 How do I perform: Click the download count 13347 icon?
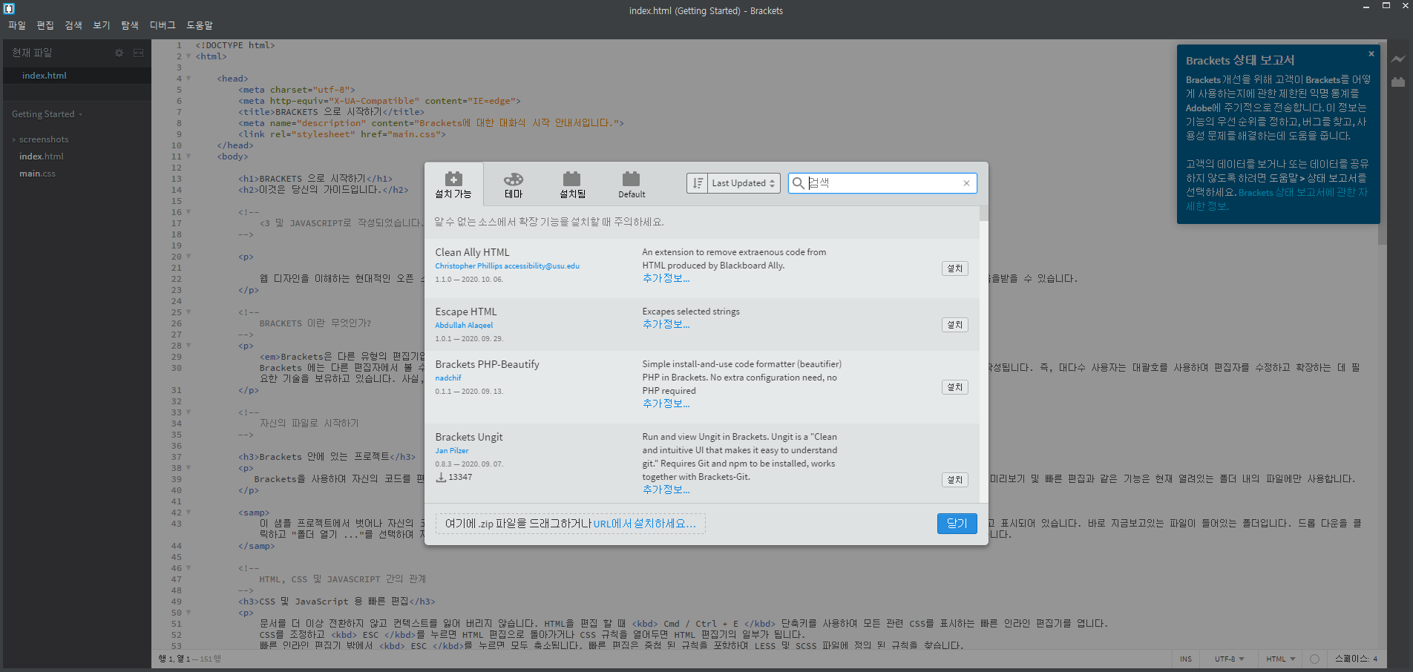pos(441,477)
